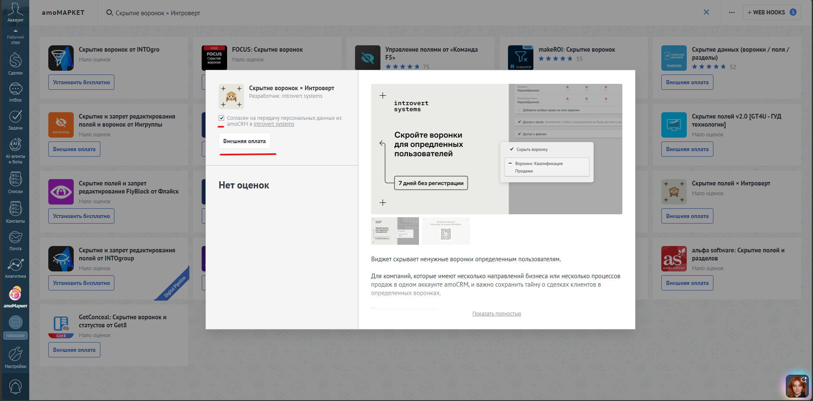The image size is (813, 401).
Task: Toggle personal data consent checkbox
Action: (x=221, y=118)
